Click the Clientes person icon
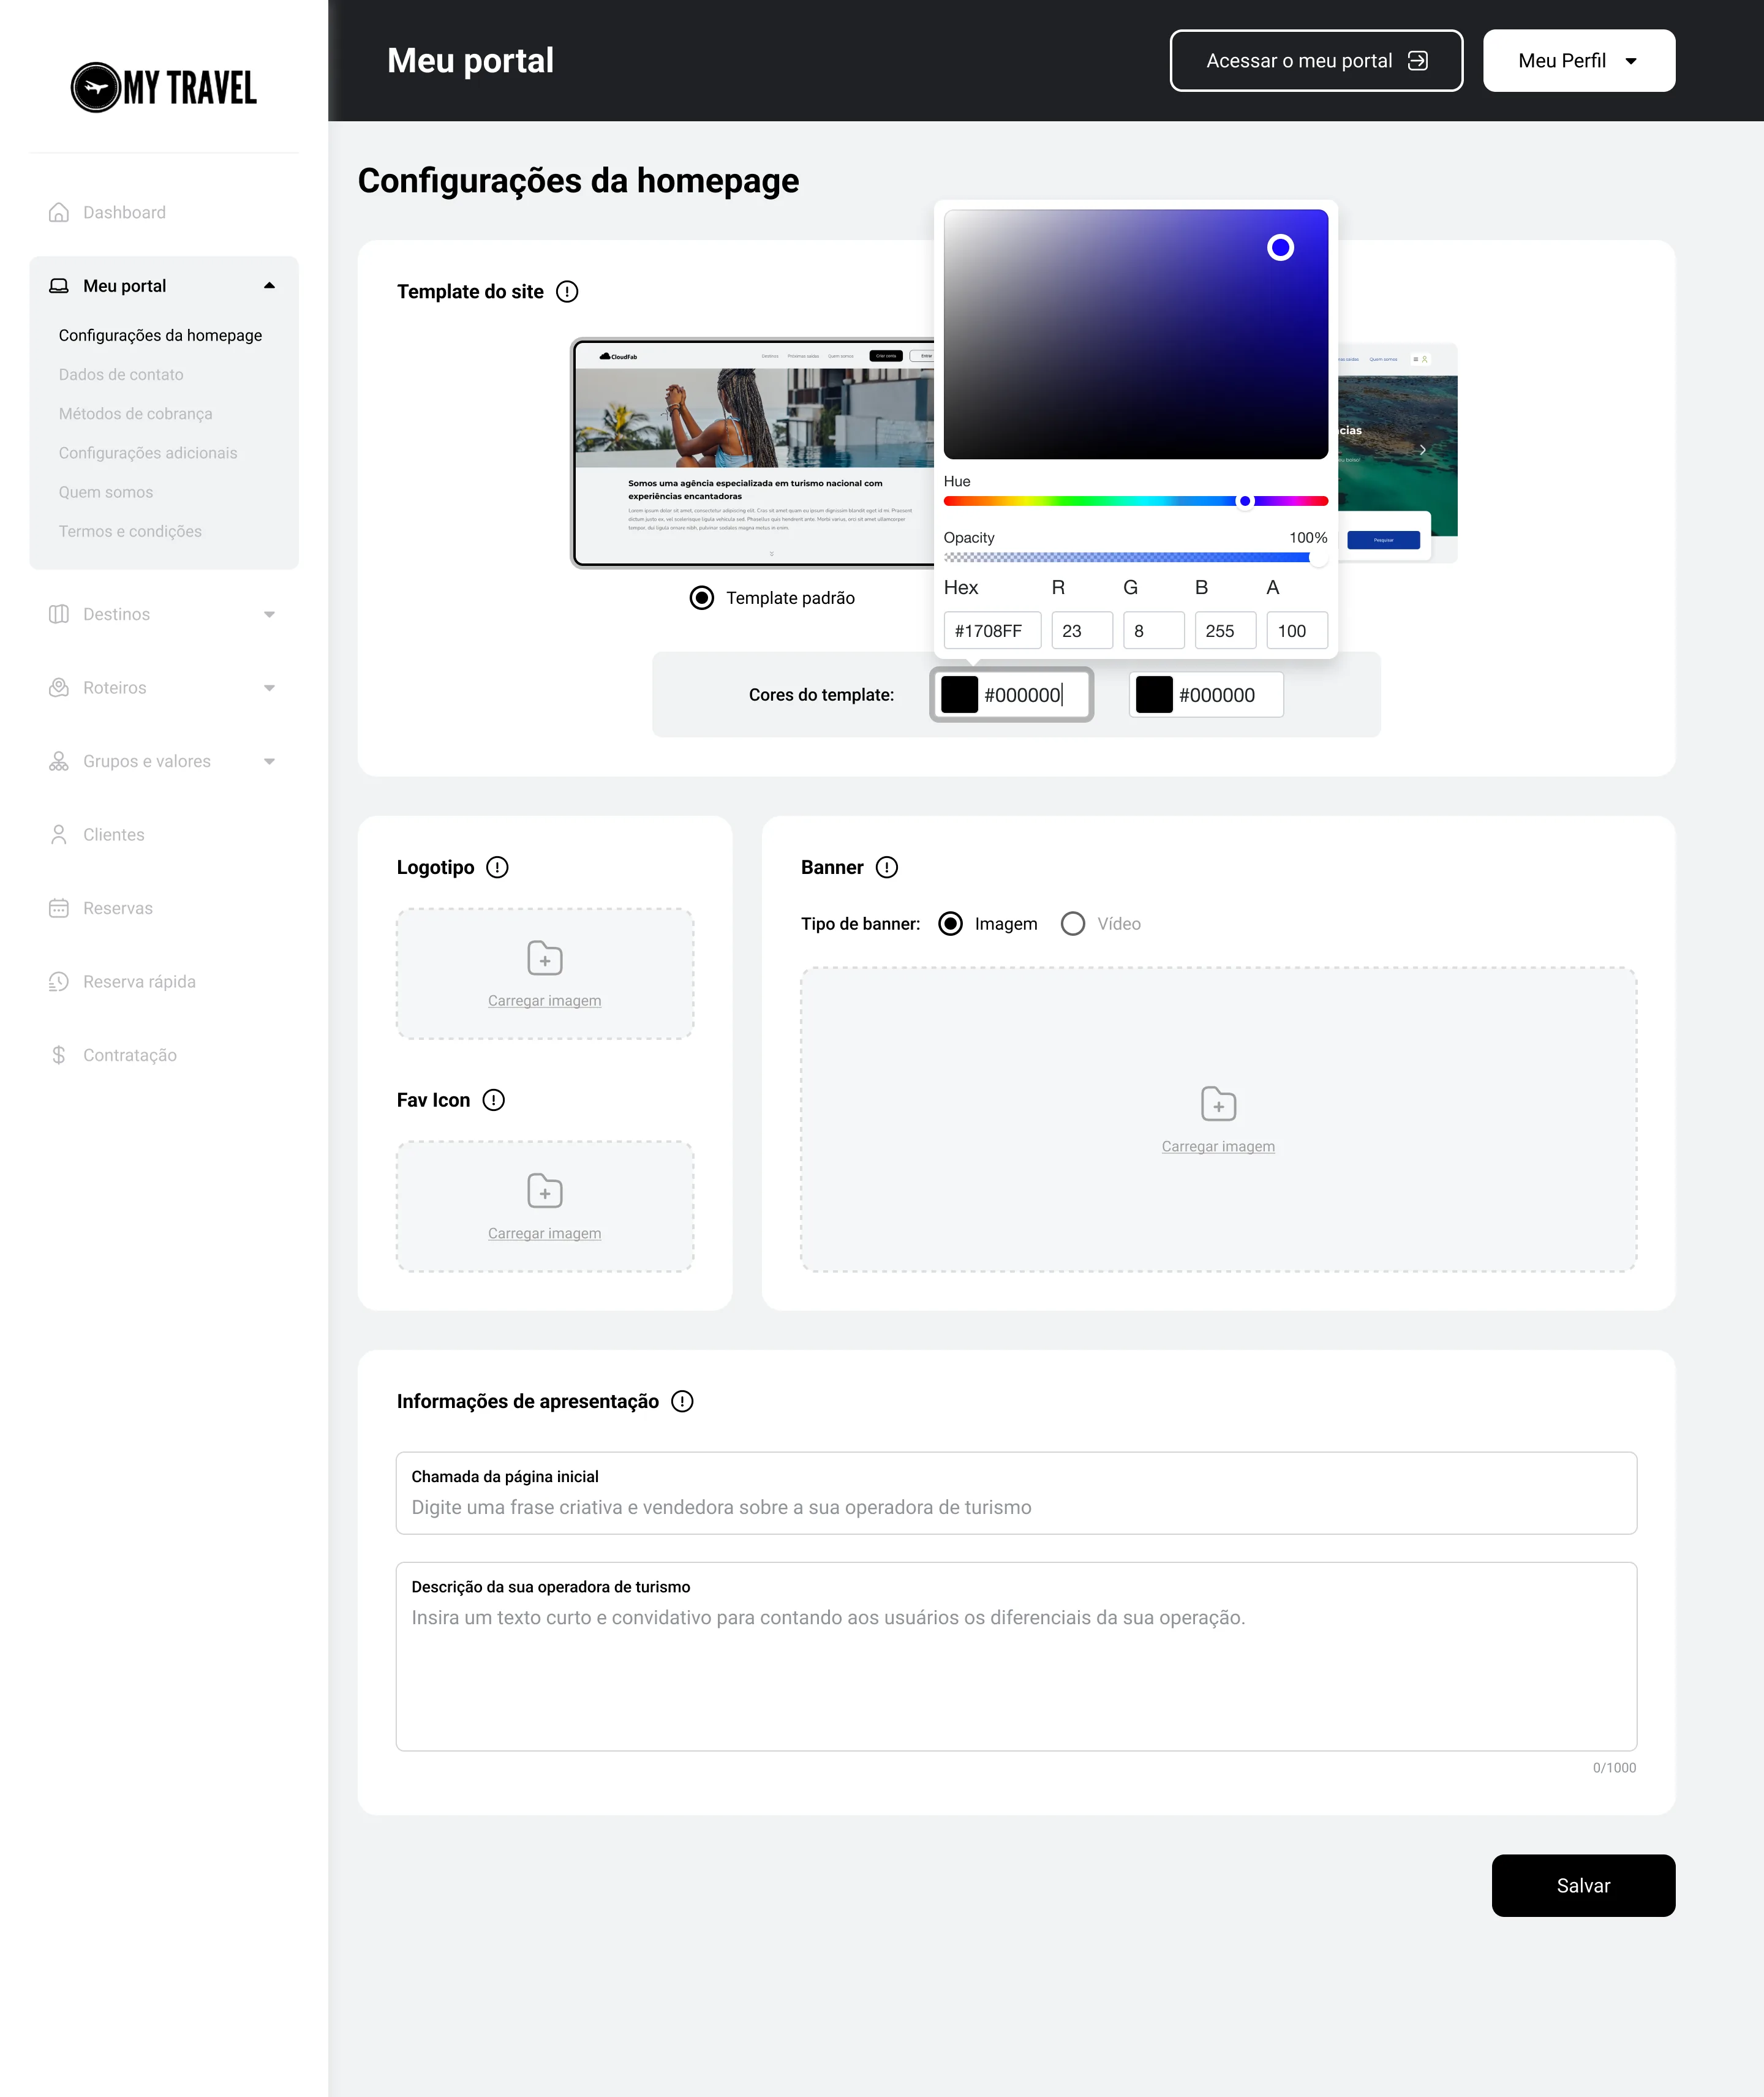The height and width of the screenshot is (2097, 1764). point(59,834)
